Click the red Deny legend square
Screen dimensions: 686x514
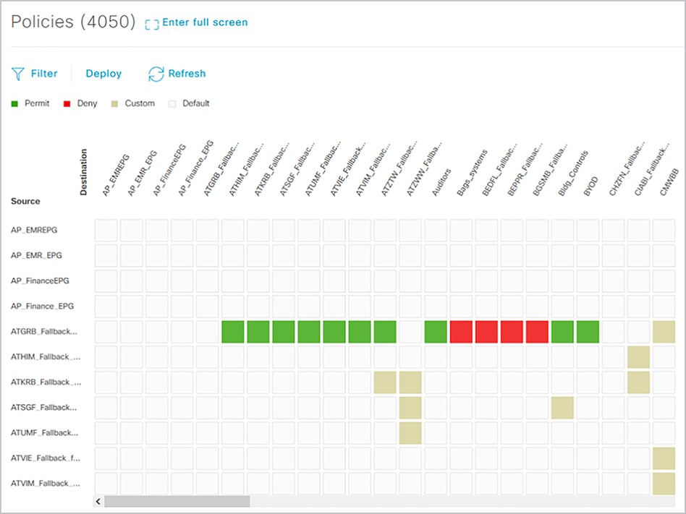66,103
